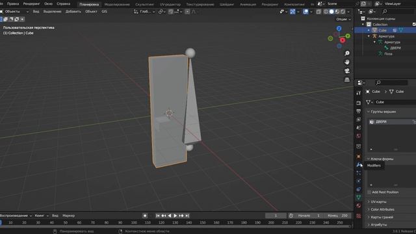Toggle proportional editing in header
Viewport: 416px width, 234px height.
(187, 12)
